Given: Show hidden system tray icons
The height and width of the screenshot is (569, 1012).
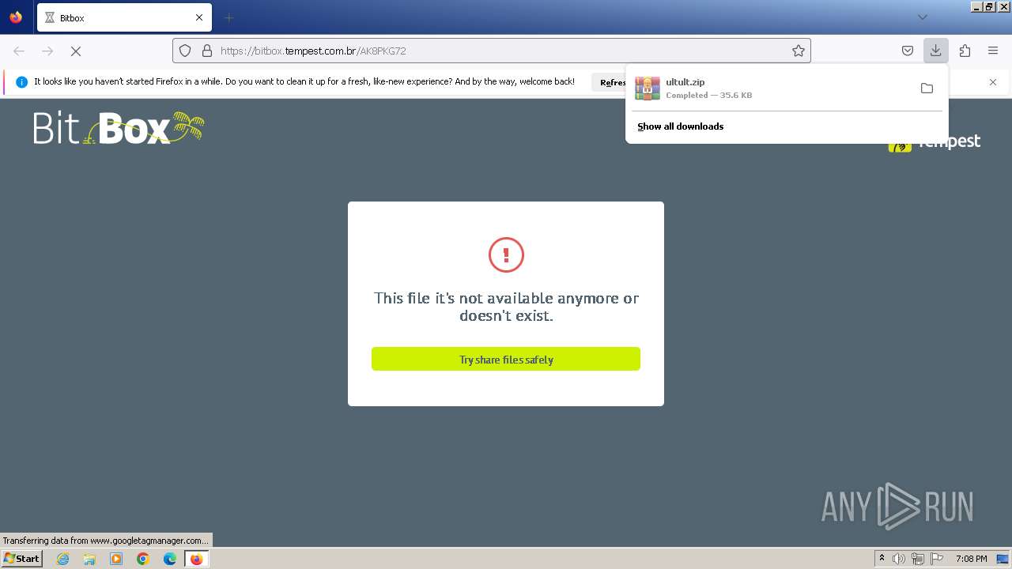Looking at the screenshot, I should coord(882,559).
